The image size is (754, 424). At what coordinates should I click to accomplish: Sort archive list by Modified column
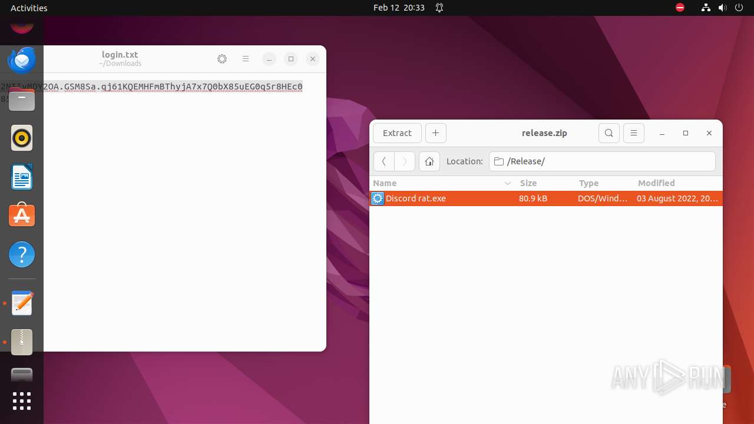click(678, 183)
